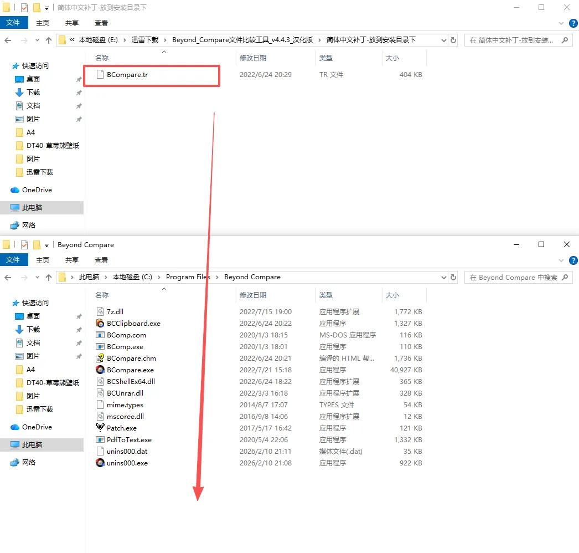Click the Patch.exe icon
Screen dimensions: 579x553
(x=100, y=428)
